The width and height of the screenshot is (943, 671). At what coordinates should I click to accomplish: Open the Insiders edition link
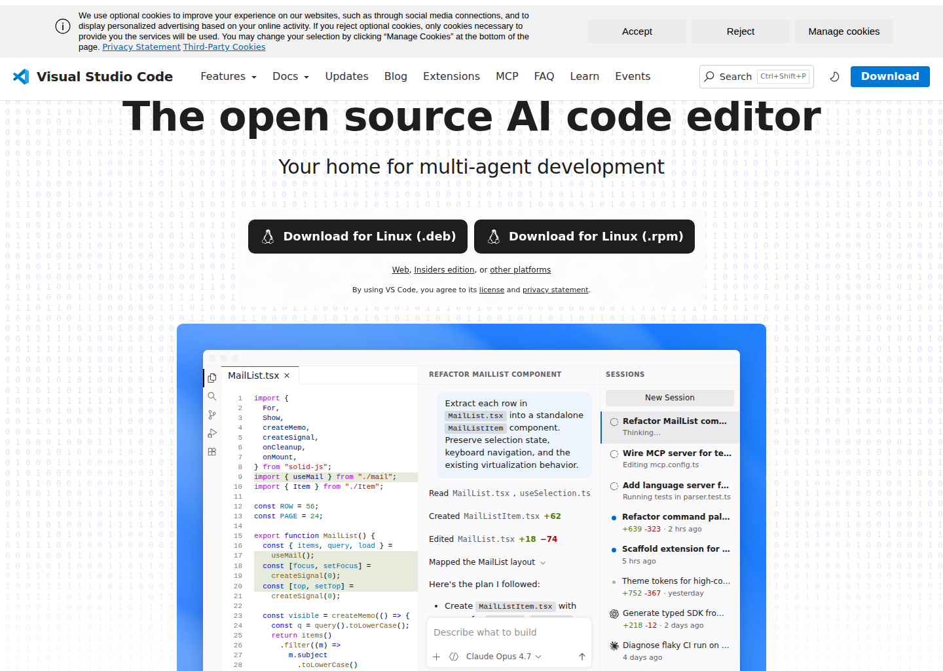coord(445,270)
